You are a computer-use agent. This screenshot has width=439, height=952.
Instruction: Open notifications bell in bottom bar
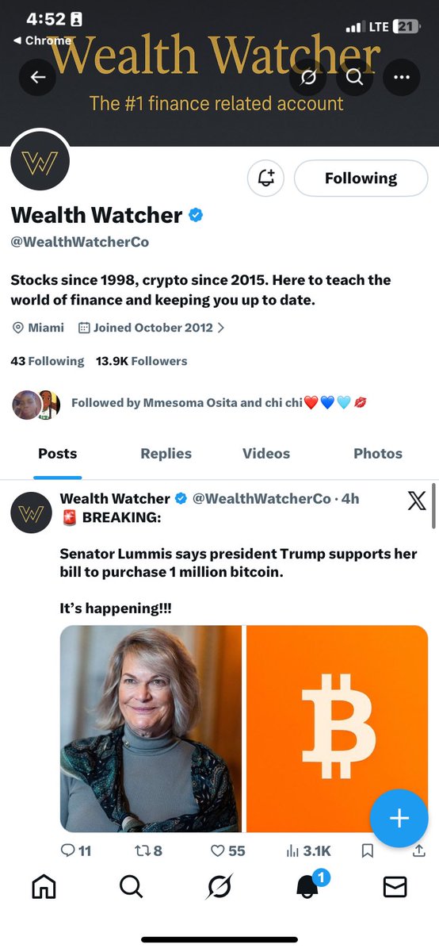click(x=308, y=886)
